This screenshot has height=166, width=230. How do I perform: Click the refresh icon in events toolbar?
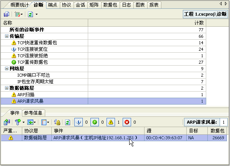pos(67,122)
